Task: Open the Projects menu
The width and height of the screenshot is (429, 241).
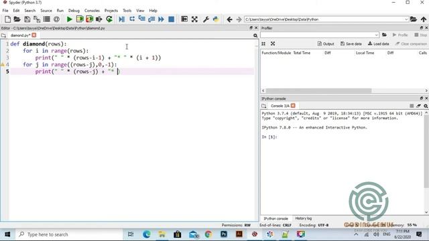Action: [x=111, y=11]
